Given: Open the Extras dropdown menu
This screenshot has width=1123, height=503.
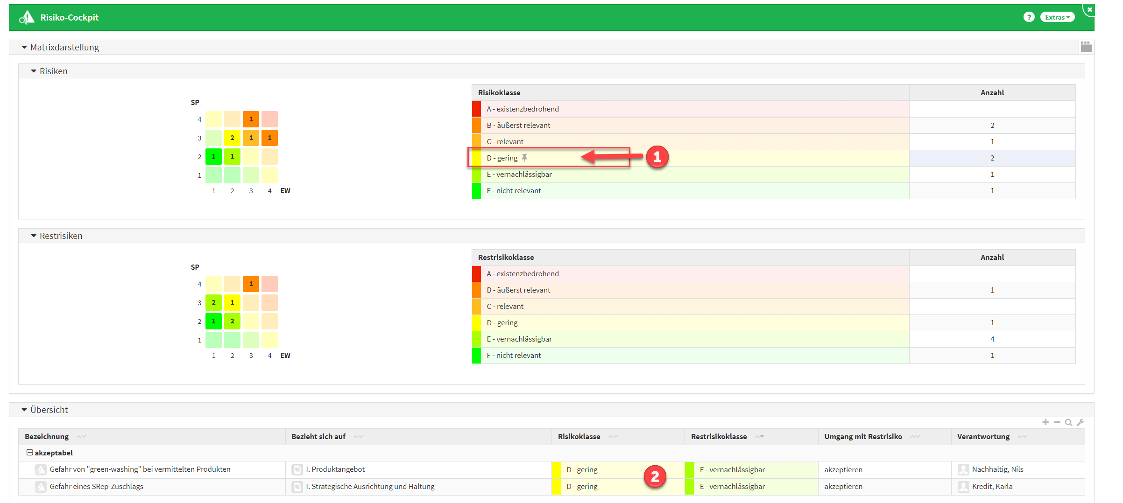Looking at the screenshot, I should point(1057,17).
